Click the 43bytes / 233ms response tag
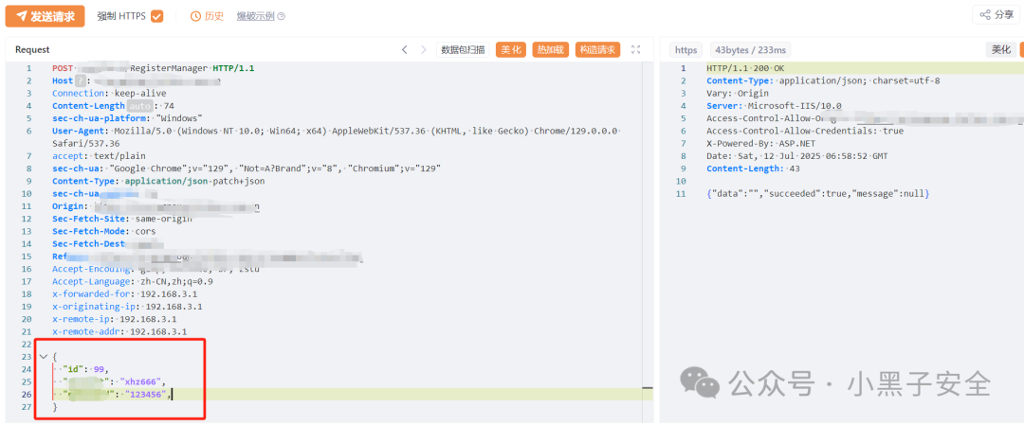The image size is (1024, 425). click(751, 49)
